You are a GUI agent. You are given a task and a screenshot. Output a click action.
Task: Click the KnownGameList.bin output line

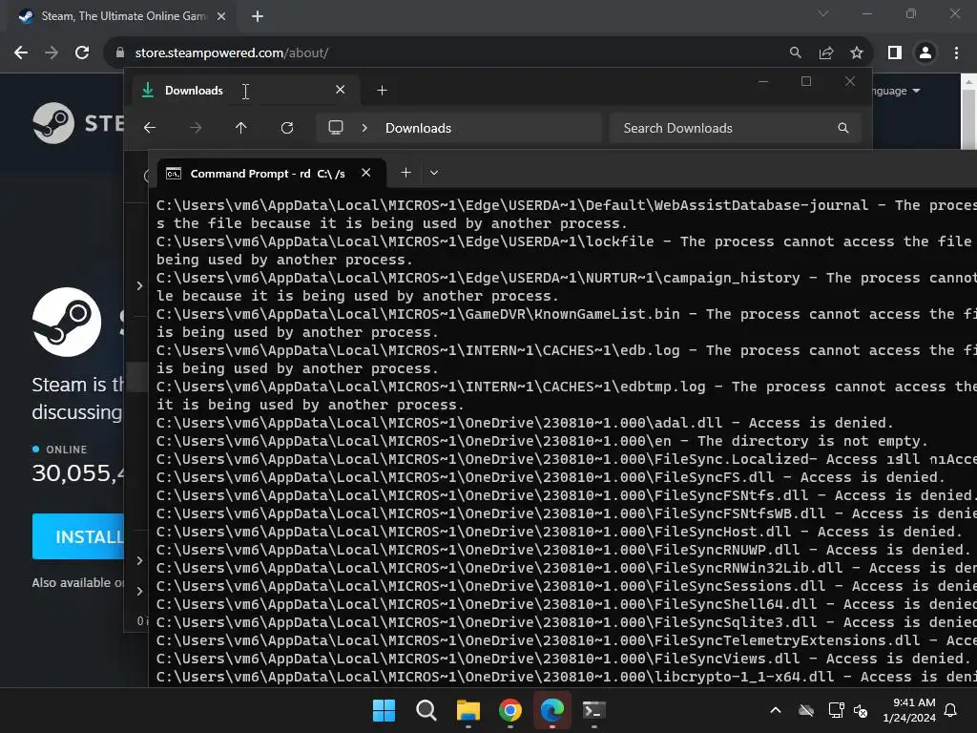(567, 323)
